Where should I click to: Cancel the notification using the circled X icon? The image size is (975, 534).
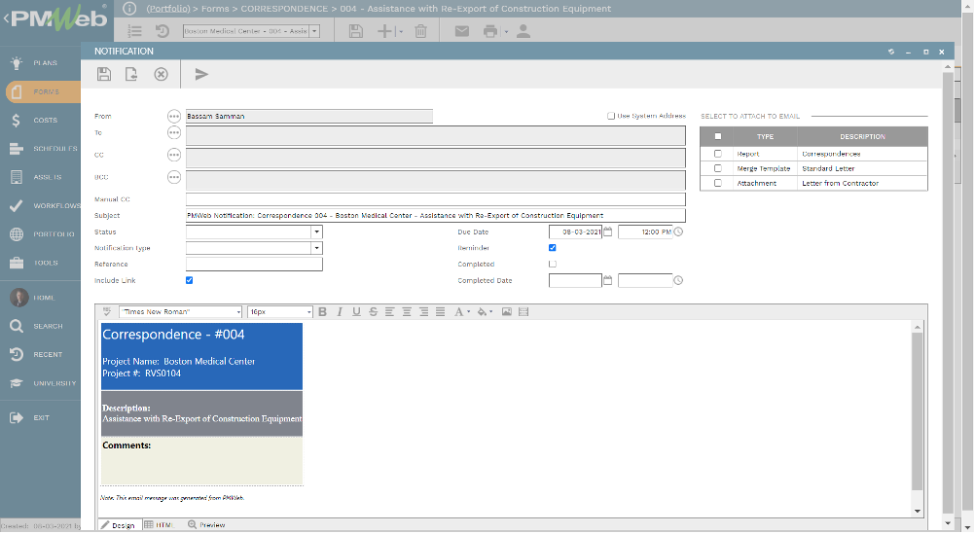pos(162,75)
